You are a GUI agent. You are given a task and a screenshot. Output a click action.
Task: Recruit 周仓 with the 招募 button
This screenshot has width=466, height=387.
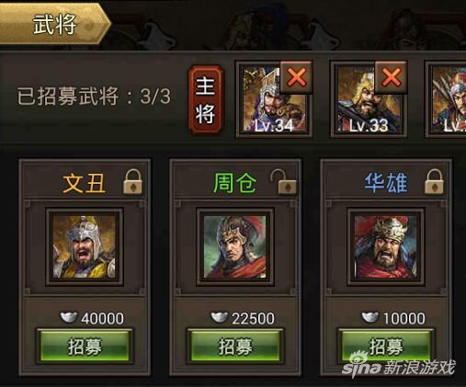point(235,347)
